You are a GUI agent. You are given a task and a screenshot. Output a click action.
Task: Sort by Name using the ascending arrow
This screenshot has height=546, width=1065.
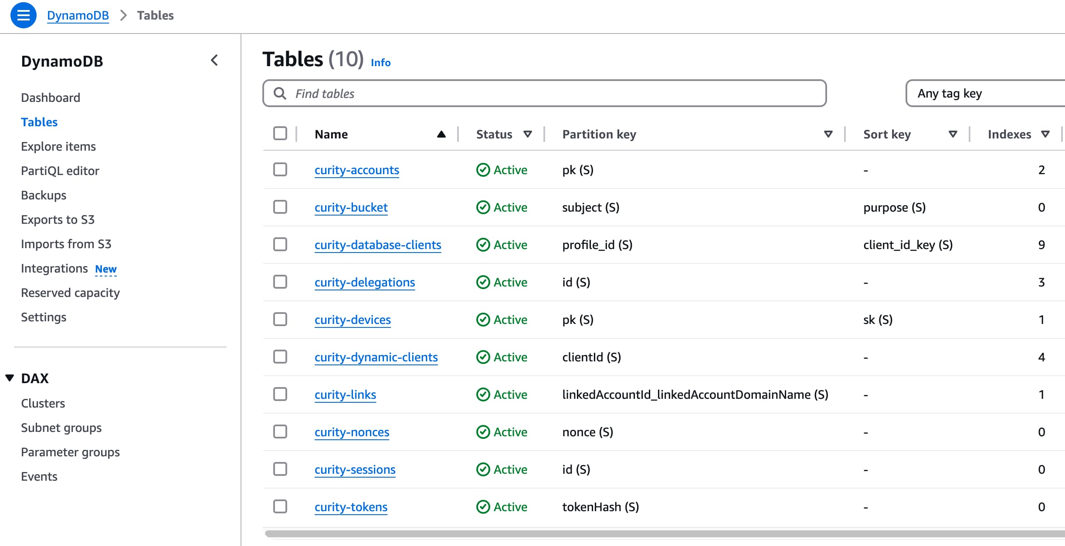point(441,134)
